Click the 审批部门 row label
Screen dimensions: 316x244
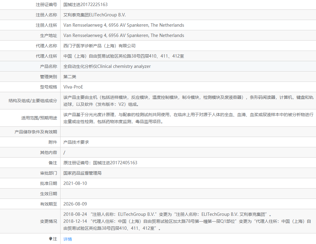[48, 173]
